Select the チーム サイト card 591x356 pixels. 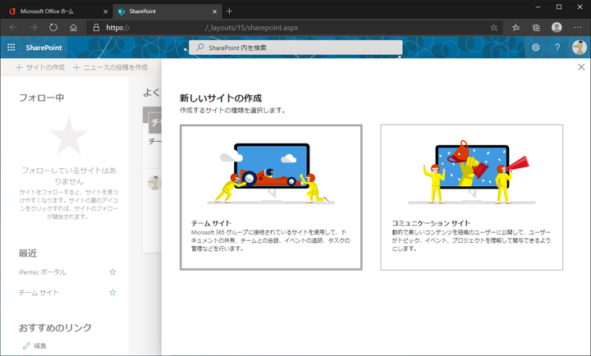coord(271,198)
